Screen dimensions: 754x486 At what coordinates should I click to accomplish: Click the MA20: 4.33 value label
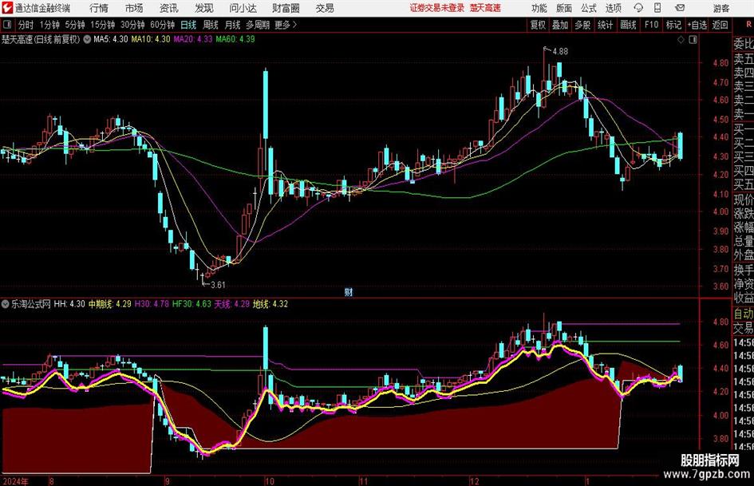pos(193,39)
